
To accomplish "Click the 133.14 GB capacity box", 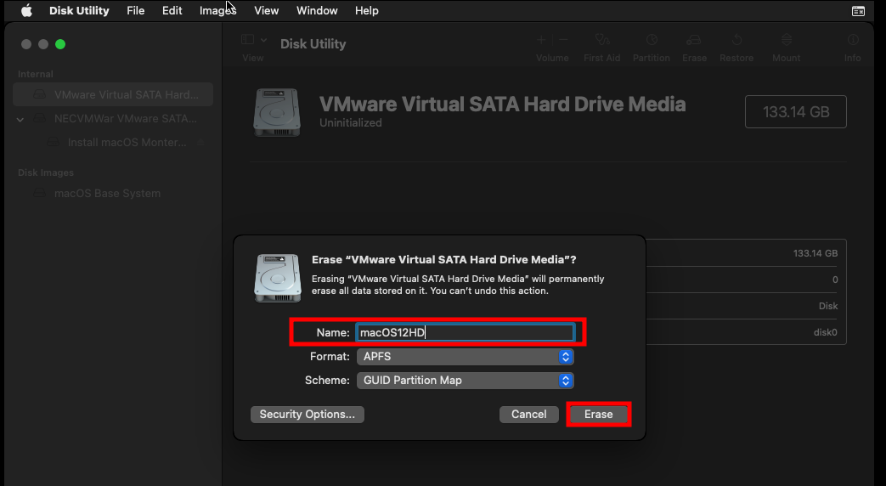I will [x=796, y=112].
